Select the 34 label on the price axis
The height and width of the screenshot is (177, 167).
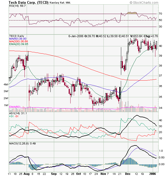click(x=160, y=108)
